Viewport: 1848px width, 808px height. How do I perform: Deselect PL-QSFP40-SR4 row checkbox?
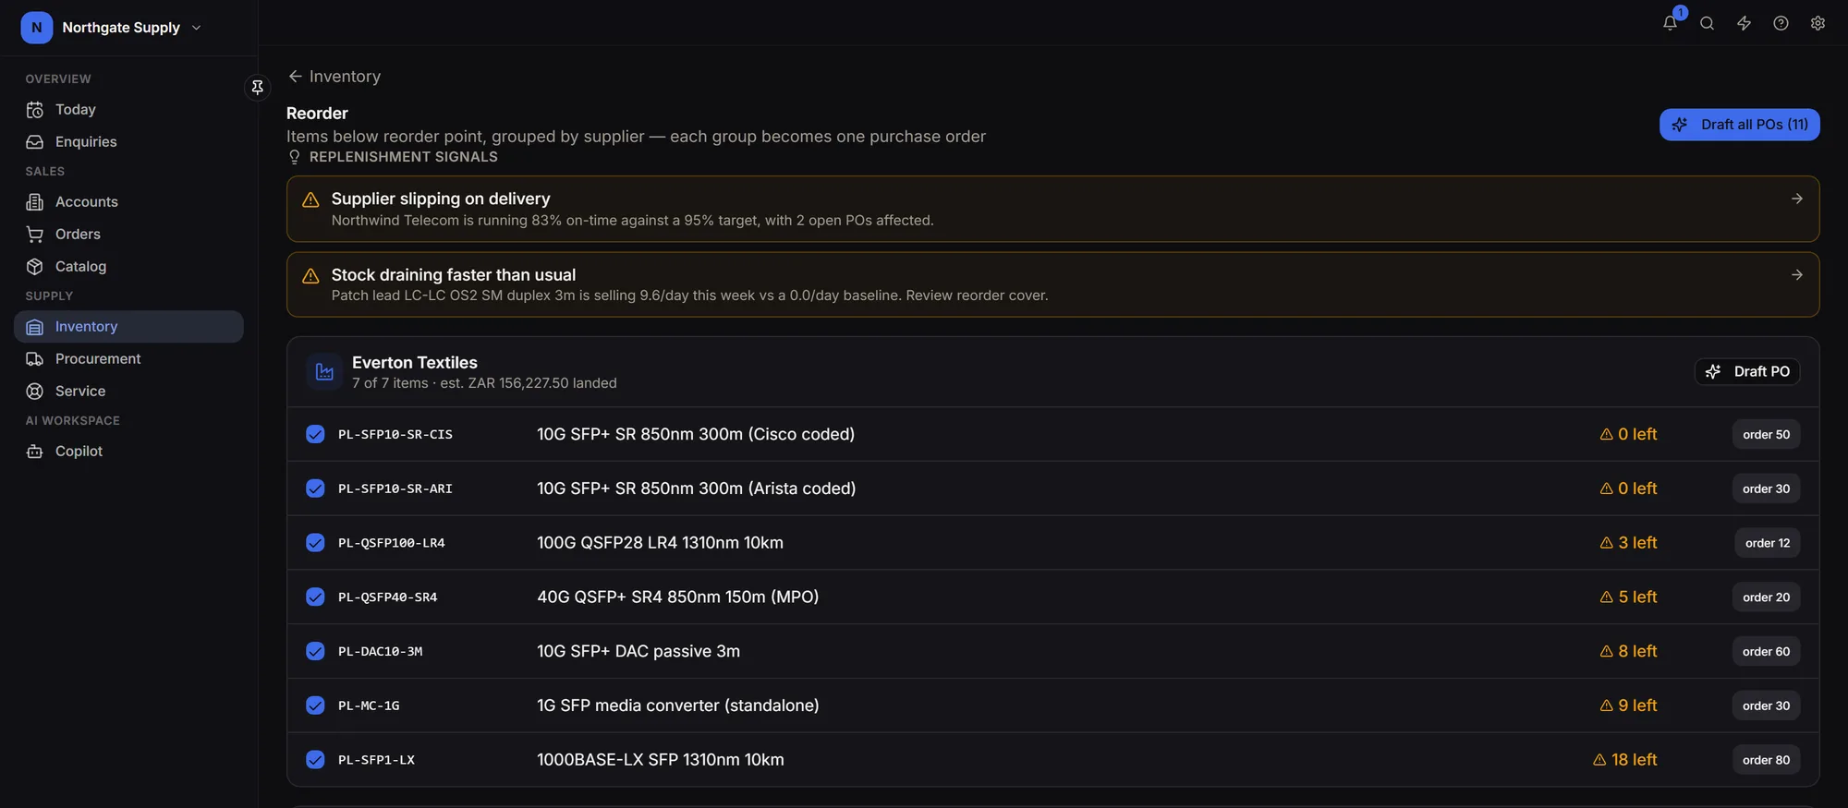[x=315, y=597]
